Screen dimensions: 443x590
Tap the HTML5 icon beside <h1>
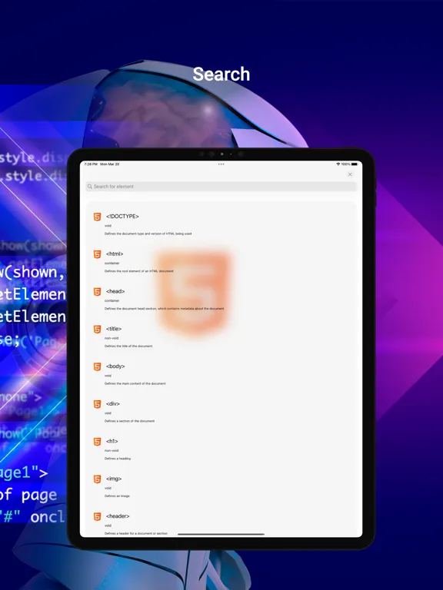(x=97, y=442)
